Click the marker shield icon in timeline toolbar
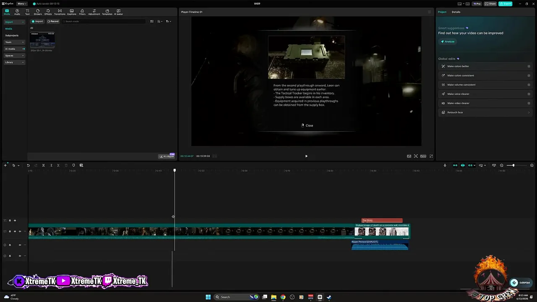 coord(73,165)
